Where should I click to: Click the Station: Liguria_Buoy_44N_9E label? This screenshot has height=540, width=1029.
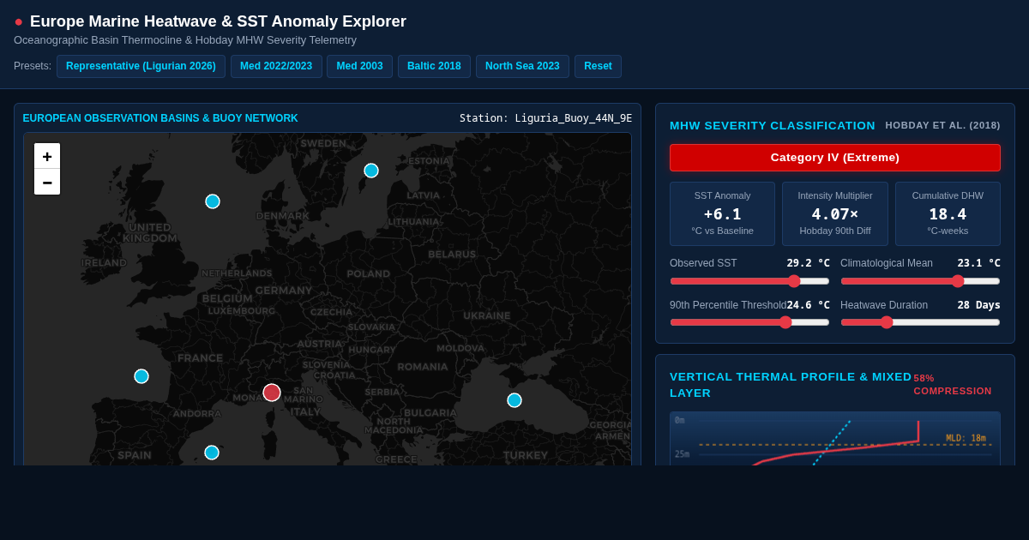point(545,118)
